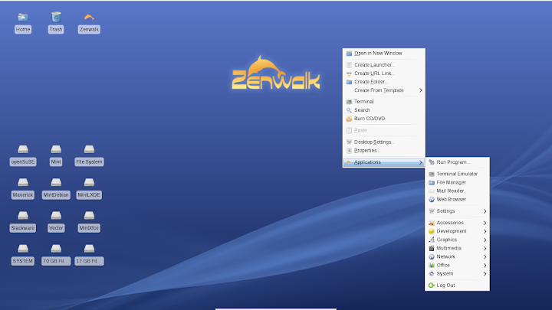Choose Create Folder menu entry

pos(384,82)
